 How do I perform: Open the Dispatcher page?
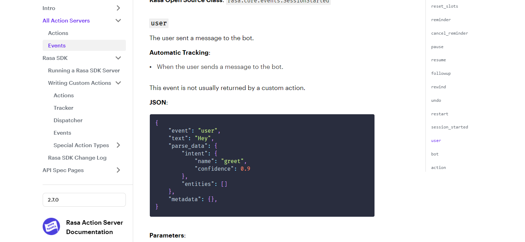(x=68, y=120)
